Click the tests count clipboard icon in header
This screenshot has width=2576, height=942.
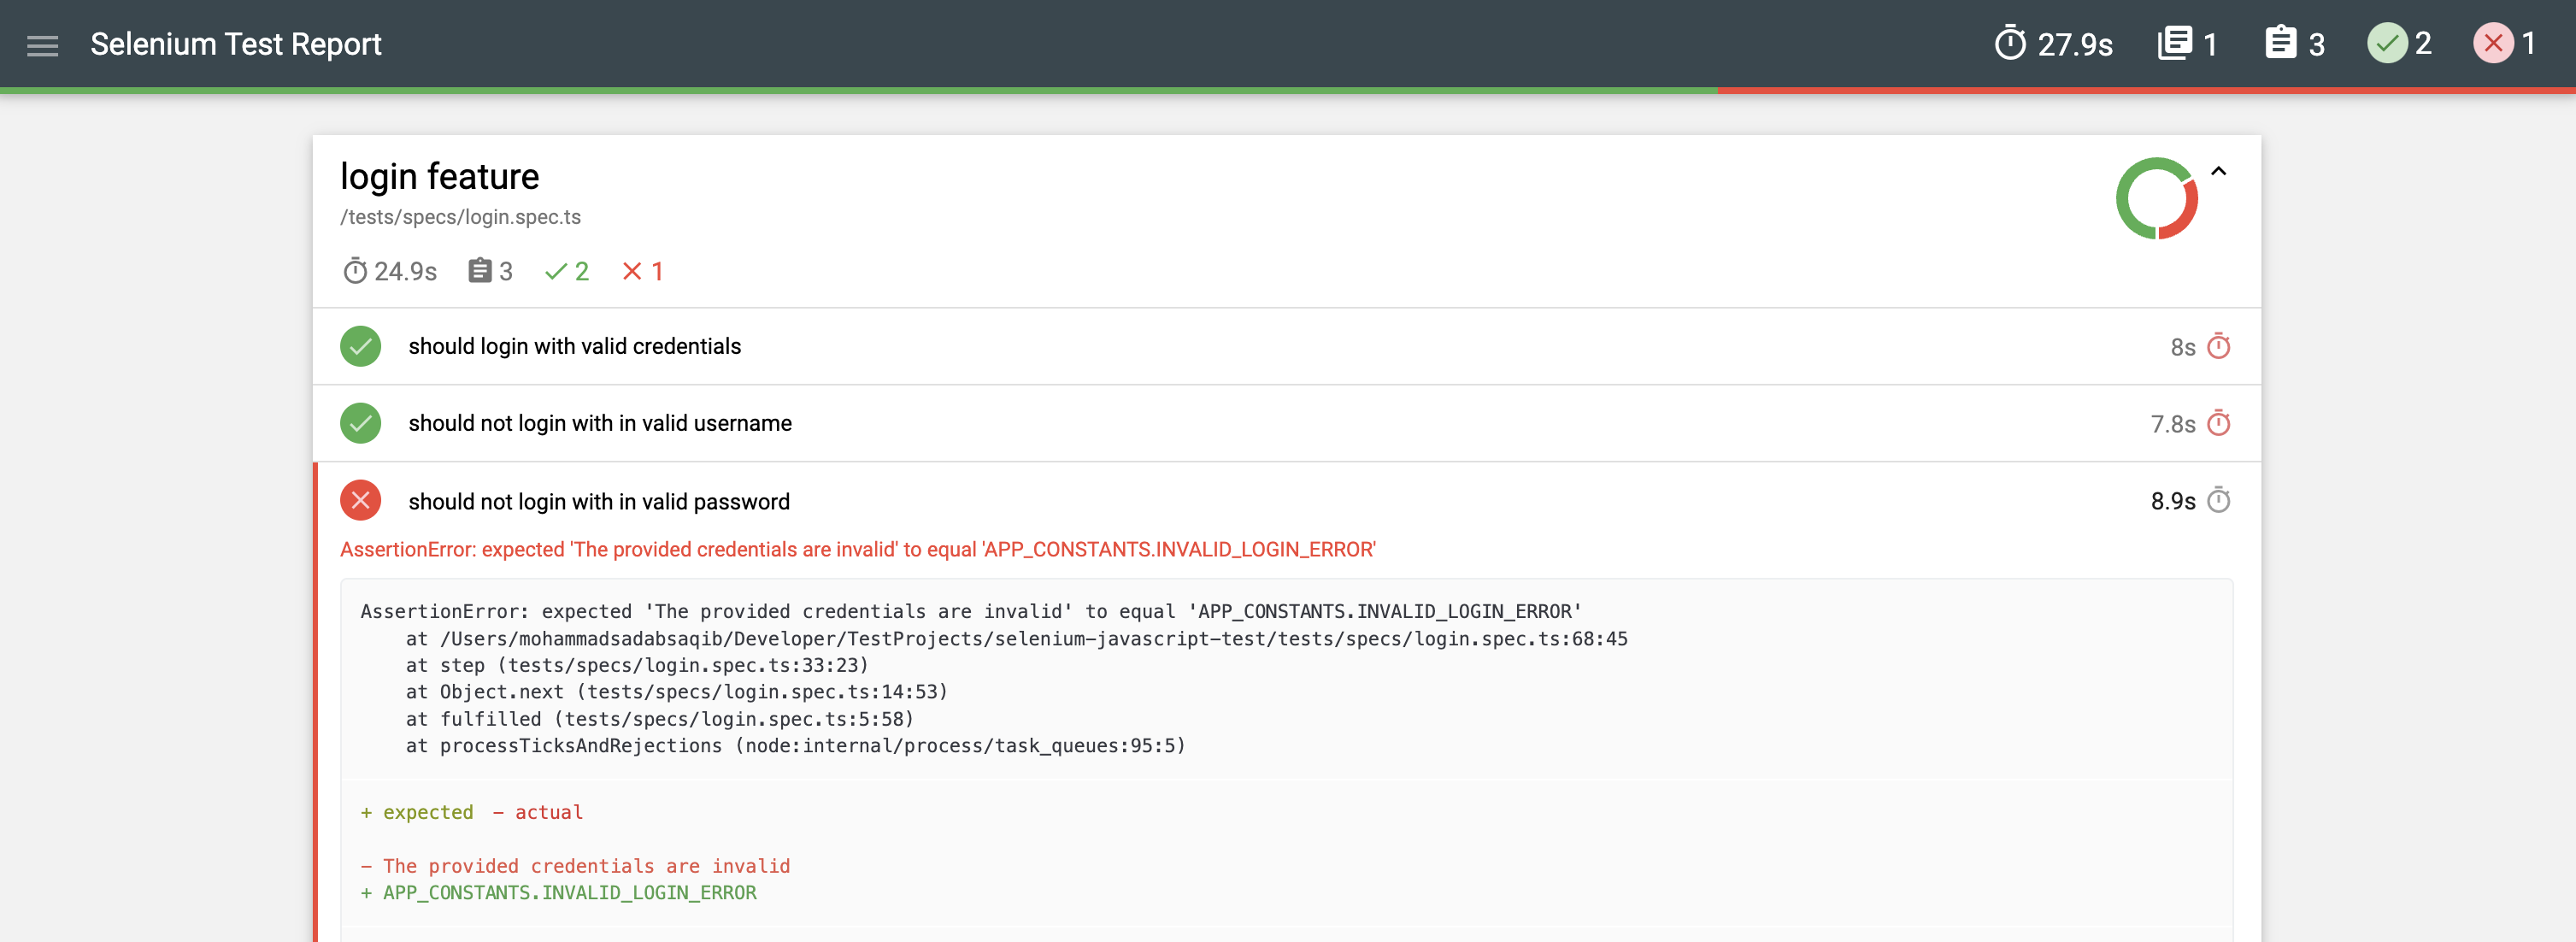[x=2281, y=43]
